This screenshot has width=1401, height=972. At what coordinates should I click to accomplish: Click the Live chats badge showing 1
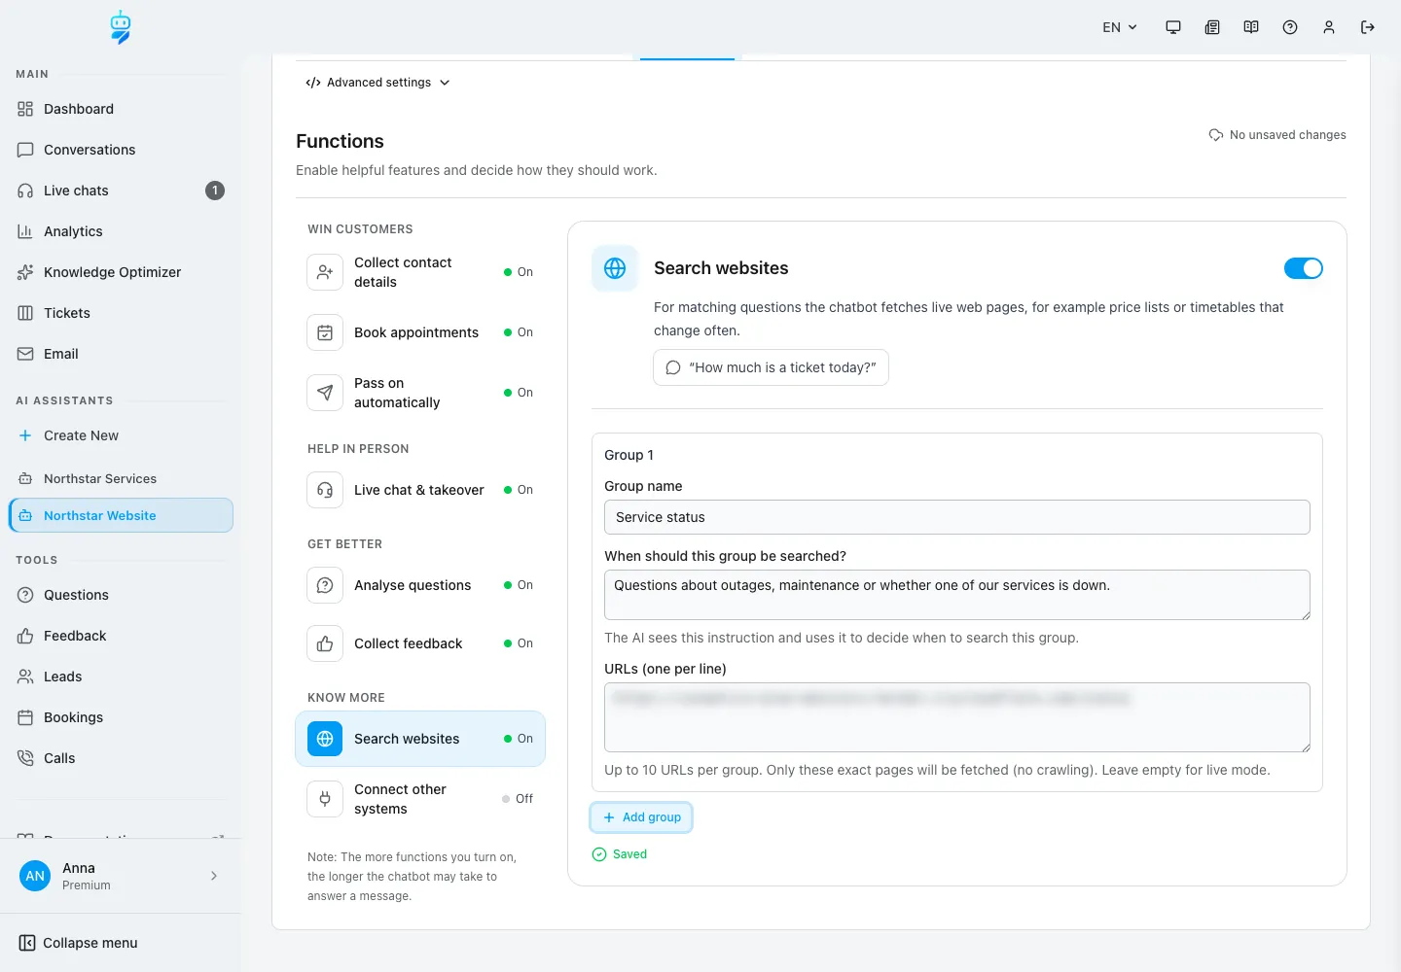(x=215, y=191)
